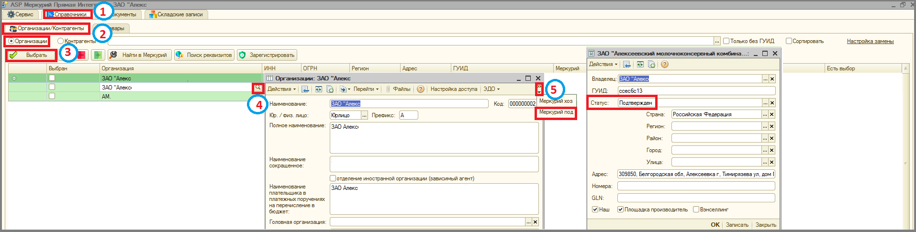Screen dimensions: 916x232
Task: Toggle отделение иностранной организации checkbox
Action: pos(333,178)
